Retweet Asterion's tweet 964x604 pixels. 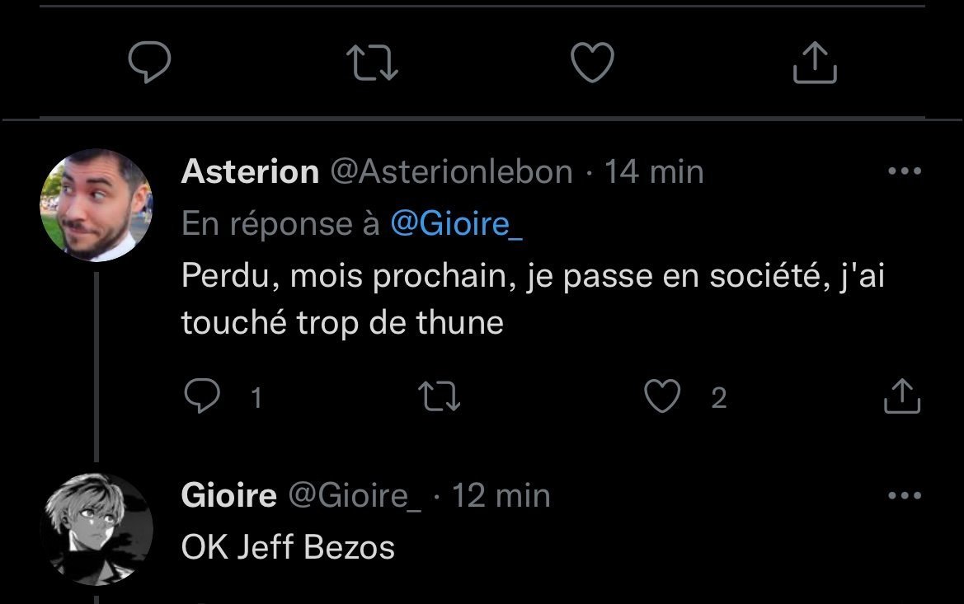pos(440,398)
